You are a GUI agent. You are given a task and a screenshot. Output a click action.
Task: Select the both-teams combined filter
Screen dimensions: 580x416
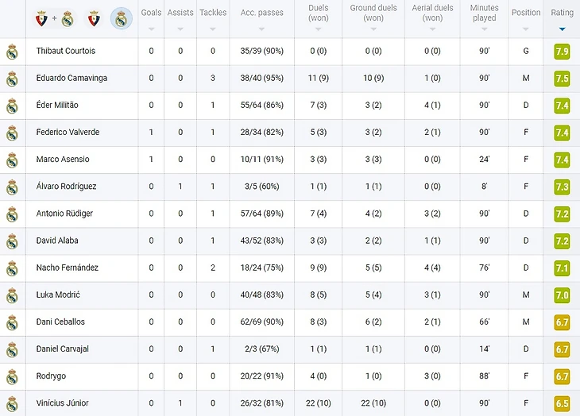click(55, 18)
